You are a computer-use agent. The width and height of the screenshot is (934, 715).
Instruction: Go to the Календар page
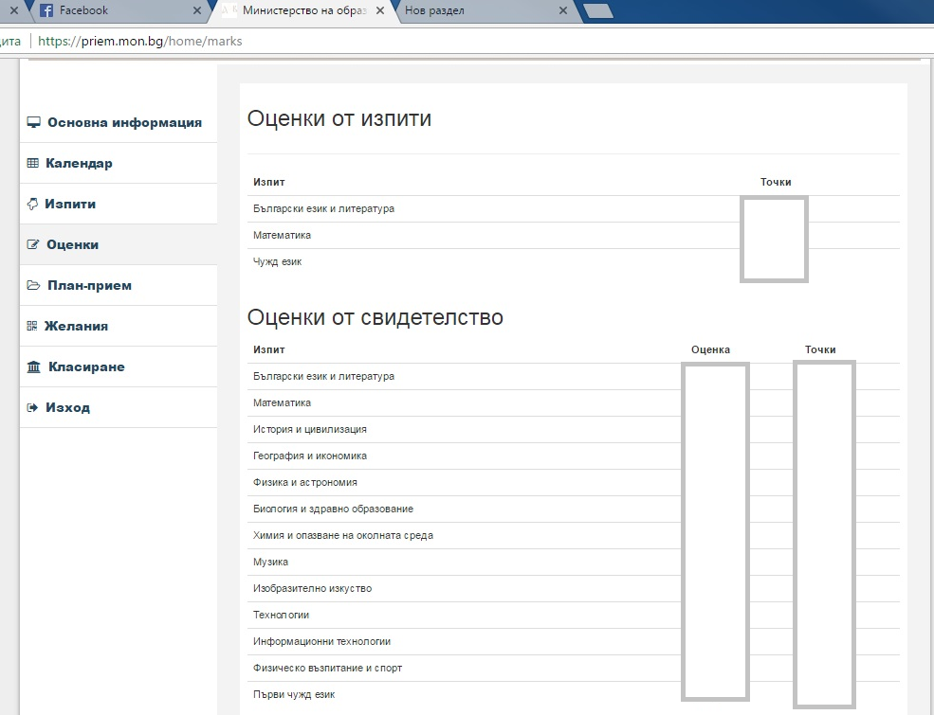pyautogui.click(x=79, y=163)
